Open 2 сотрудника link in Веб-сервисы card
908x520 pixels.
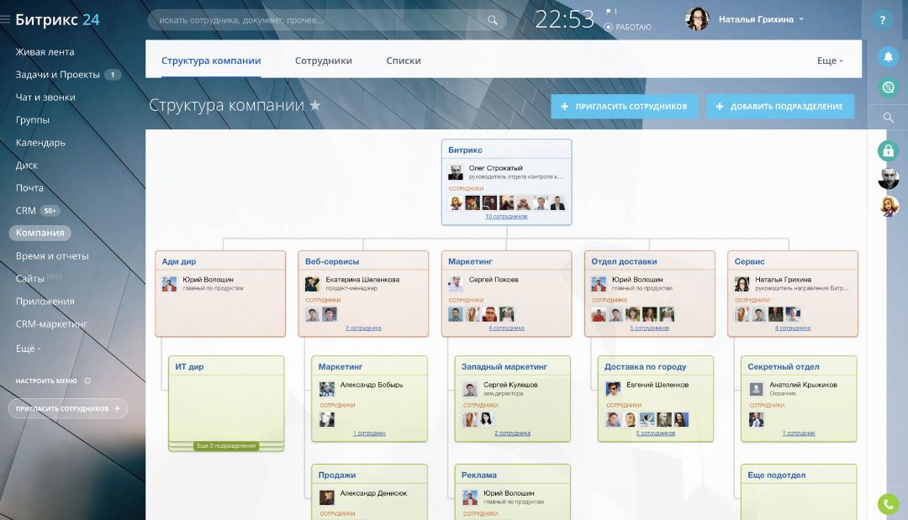(x=363, y=328)
